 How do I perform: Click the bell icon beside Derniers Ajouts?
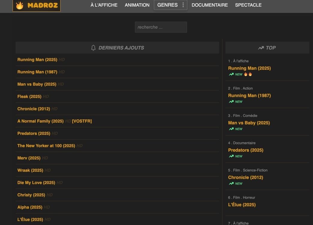pyautogui.click(x=93, y=48)
